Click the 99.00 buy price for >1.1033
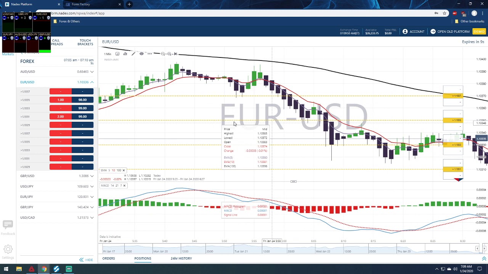 point(82,108)
